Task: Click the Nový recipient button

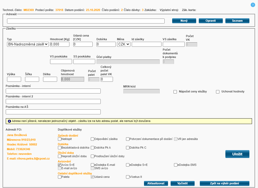Action: (184, 21)
